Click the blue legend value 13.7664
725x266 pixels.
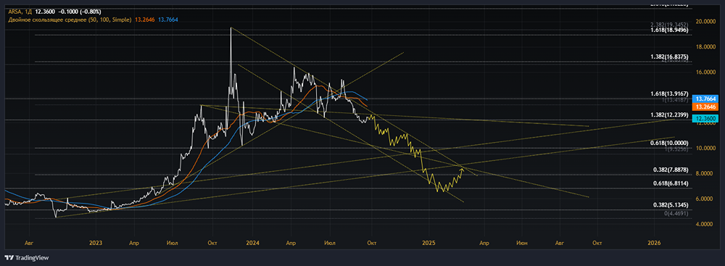[168, 20]
